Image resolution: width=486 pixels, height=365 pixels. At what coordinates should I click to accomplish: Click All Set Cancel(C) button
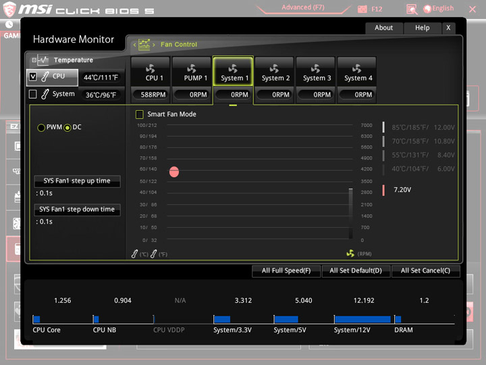coord(425,271)
